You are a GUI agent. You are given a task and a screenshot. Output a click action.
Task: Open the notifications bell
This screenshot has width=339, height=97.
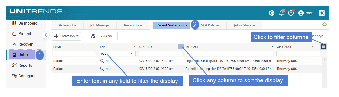click(281, 13)
